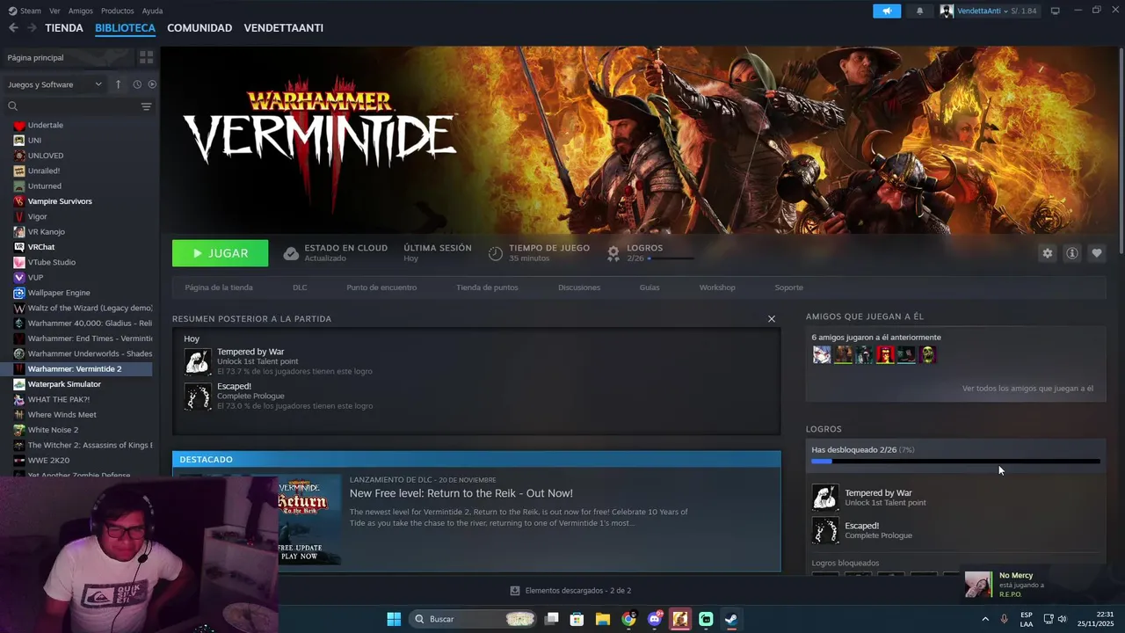Open Discord from taskbar
This screenshot has height=633, width=1125.
tap(655, 619)
